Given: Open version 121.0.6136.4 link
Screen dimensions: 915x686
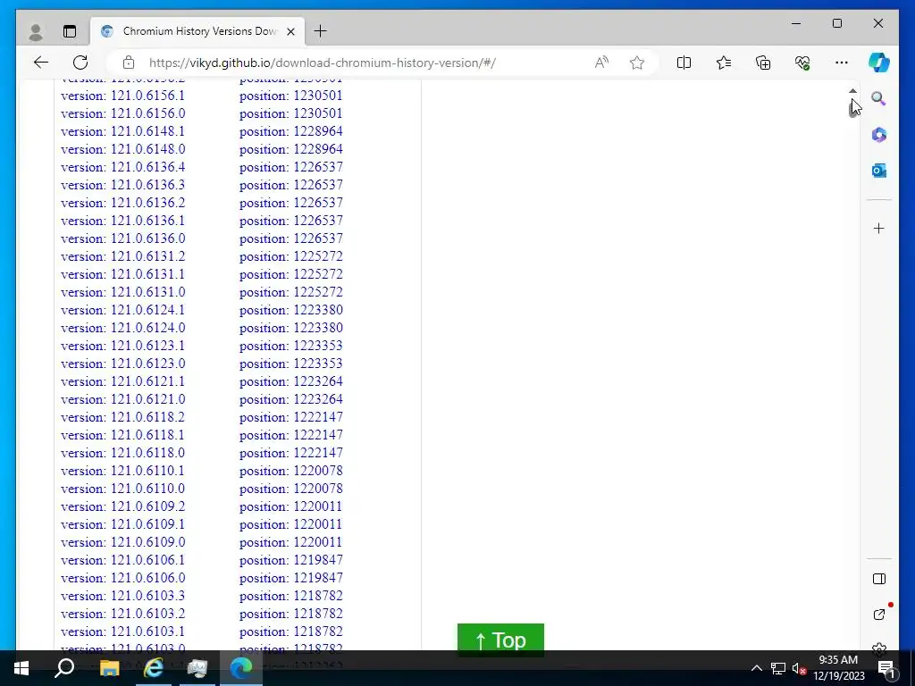Looking at the screenshot, I should (122, 167).
